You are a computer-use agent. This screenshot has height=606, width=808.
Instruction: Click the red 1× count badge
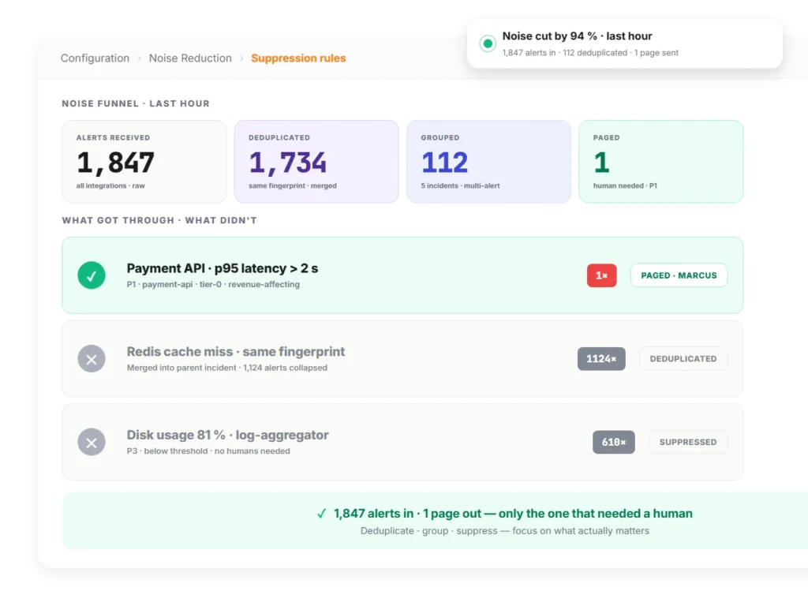click(x=601, y=275)
